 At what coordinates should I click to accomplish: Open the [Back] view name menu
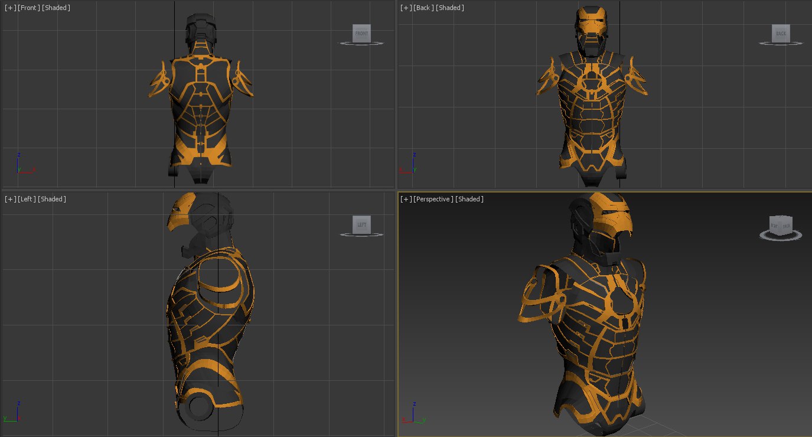(x=424, y=8)
